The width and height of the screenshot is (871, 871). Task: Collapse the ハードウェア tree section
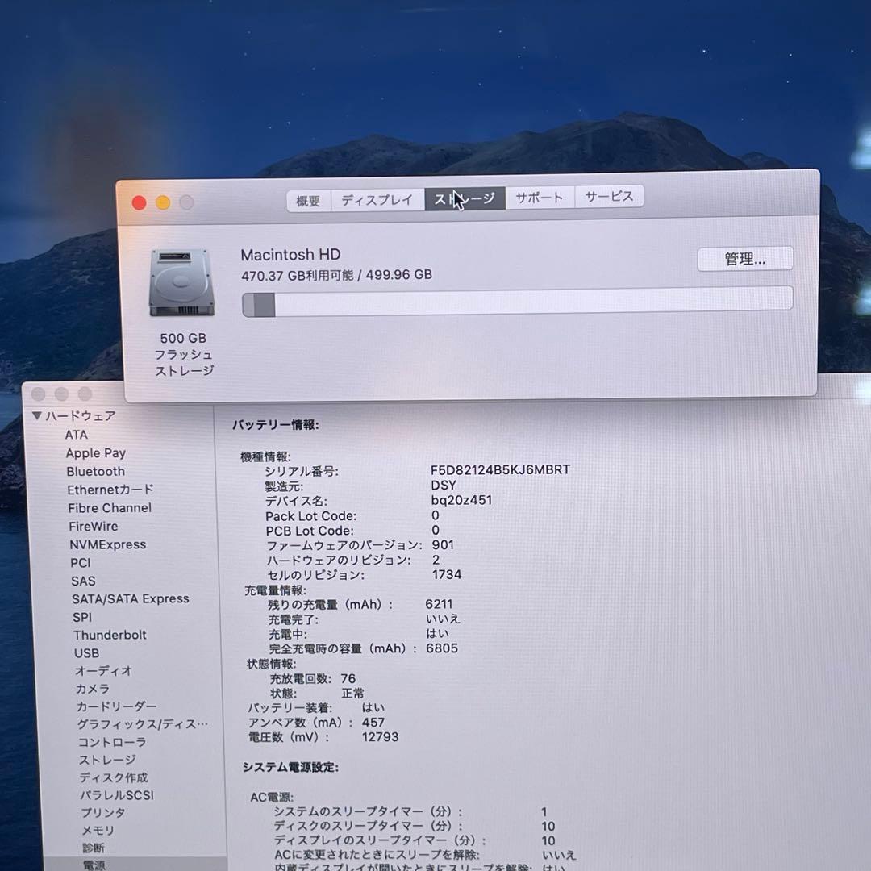36,416
